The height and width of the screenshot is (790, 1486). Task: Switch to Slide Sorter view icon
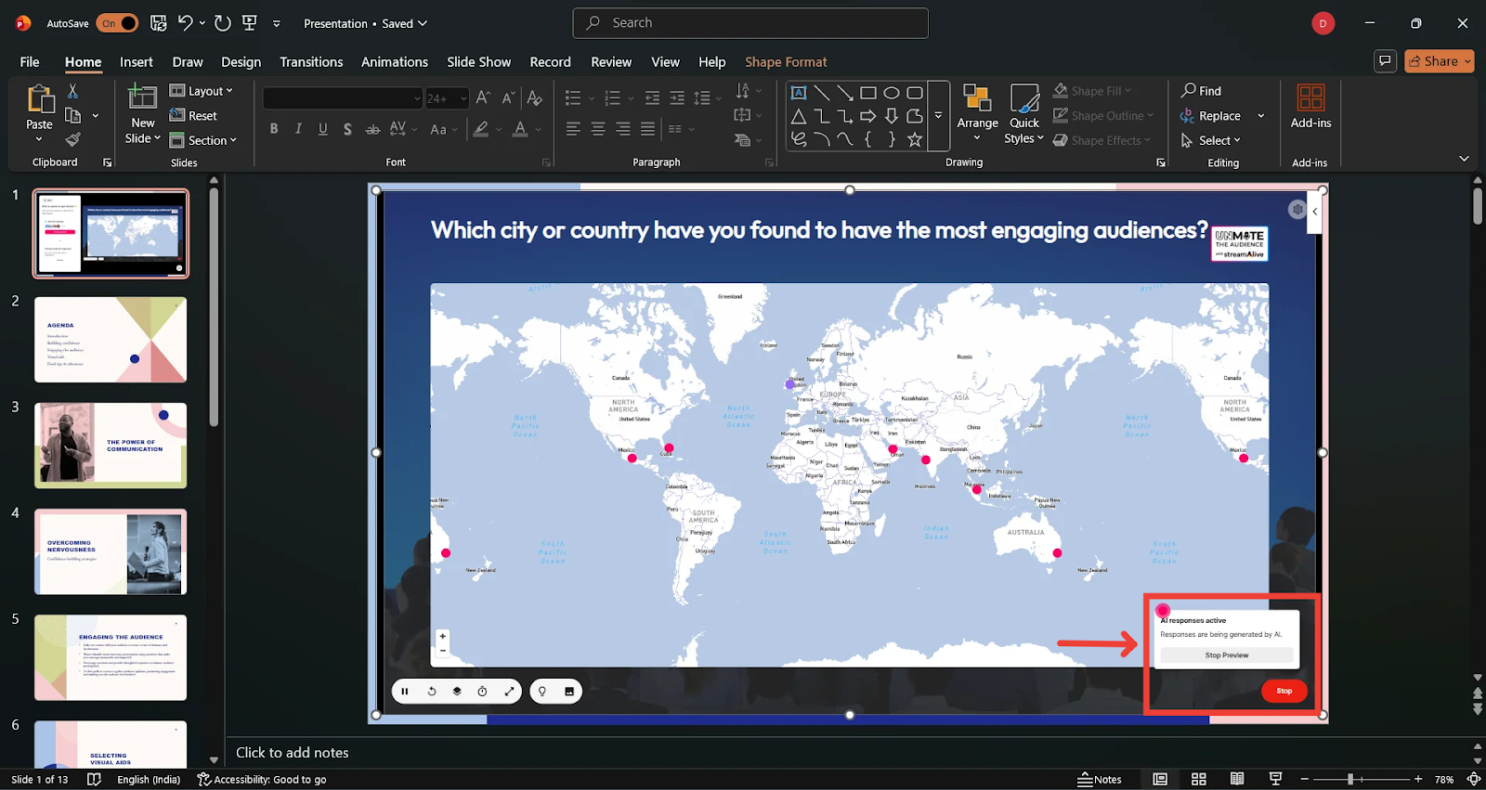(x=1199, y=779)
